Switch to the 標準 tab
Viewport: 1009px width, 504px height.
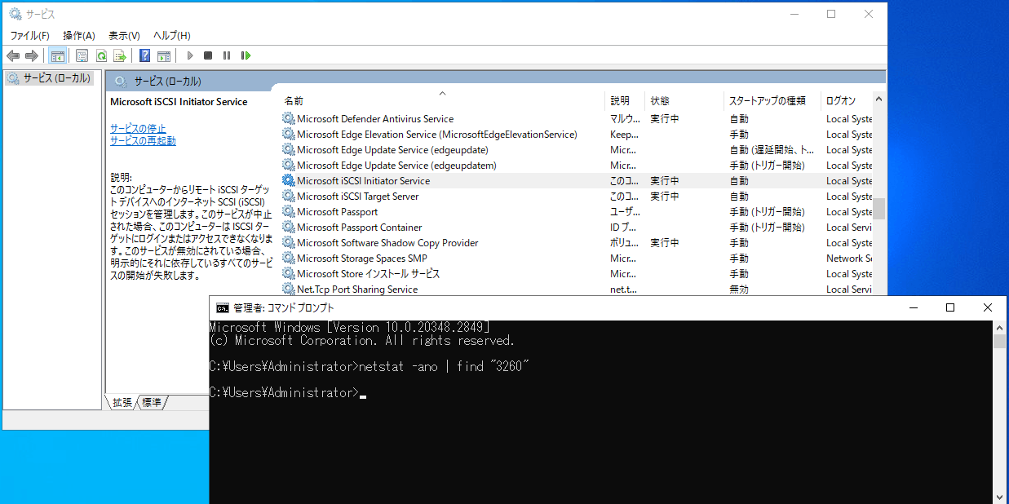click(x=152, y=402)
